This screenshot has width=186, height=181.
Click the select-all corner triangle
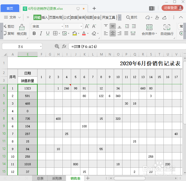[x=5, y=54]
